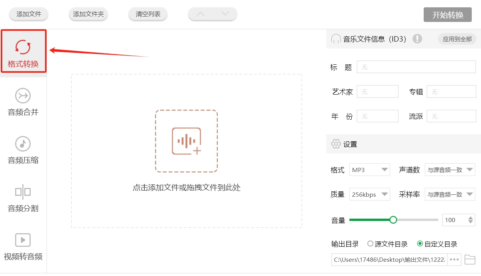481x276 pixels.
Task: Click the exclamation info icon next to ID3
Action: [x=417, y=38]
